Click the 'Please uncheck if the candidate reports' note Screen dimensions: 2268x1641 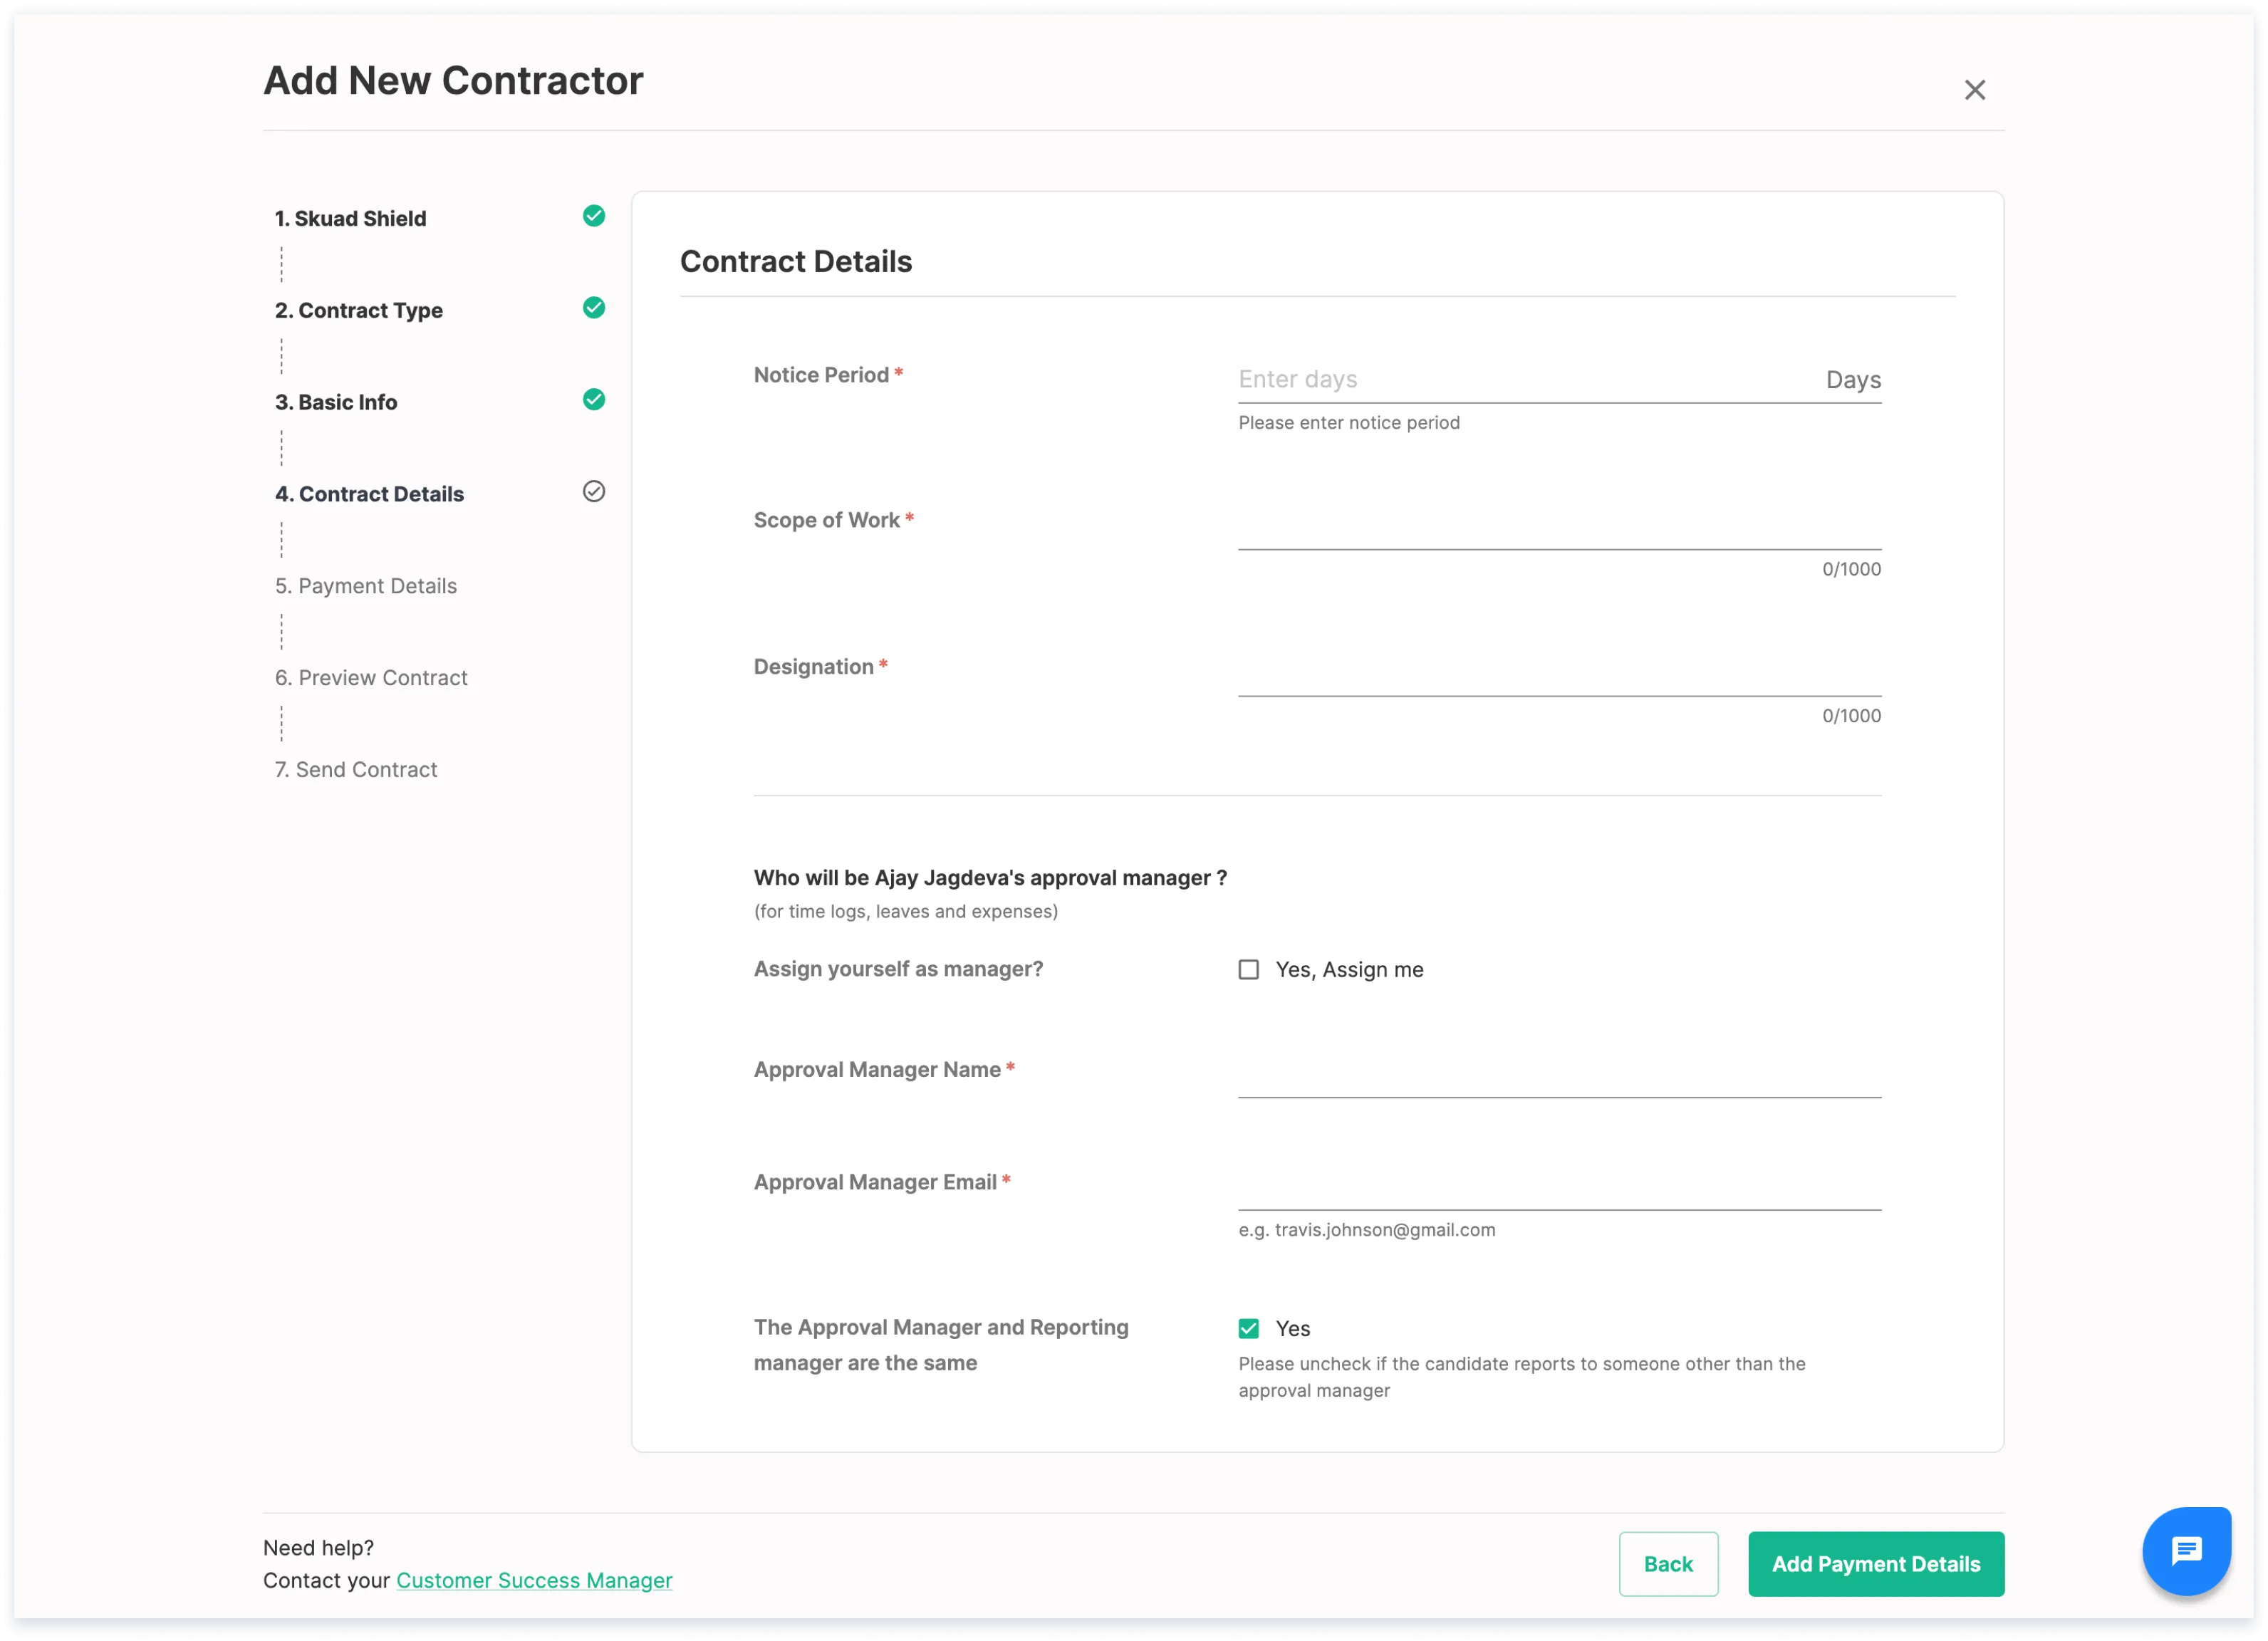[x=1521, y=1377]
